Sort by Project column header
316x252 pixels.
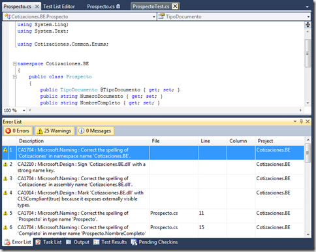pos(279,141)
